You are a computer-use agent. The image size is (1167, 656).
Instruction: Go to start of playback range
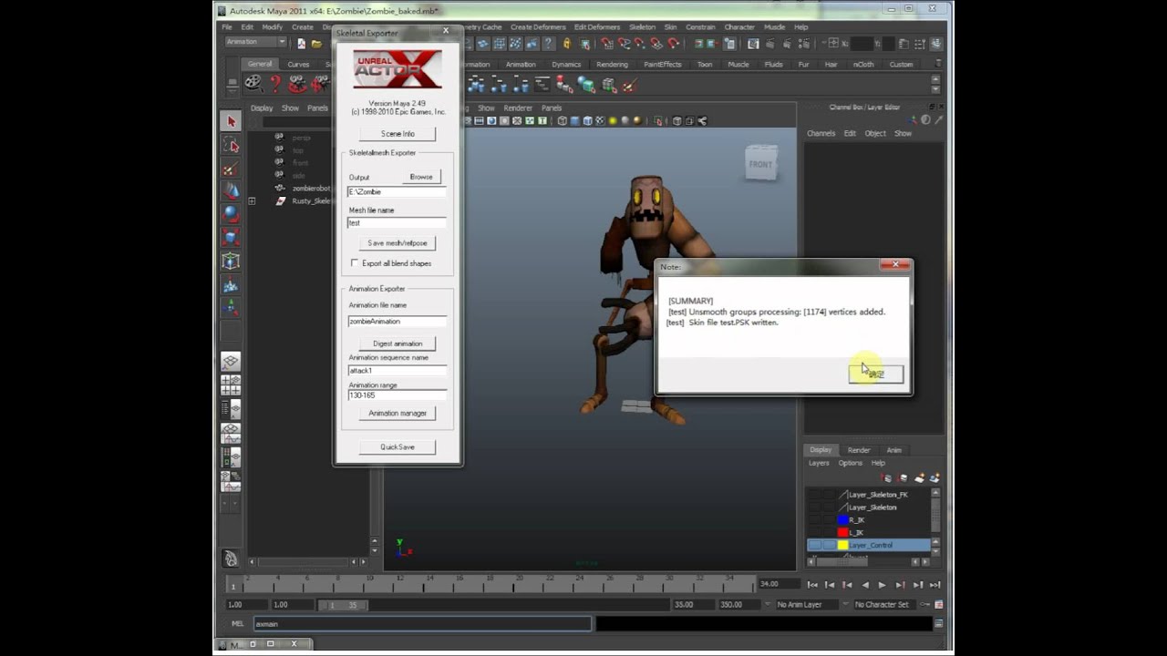[812, 585]
